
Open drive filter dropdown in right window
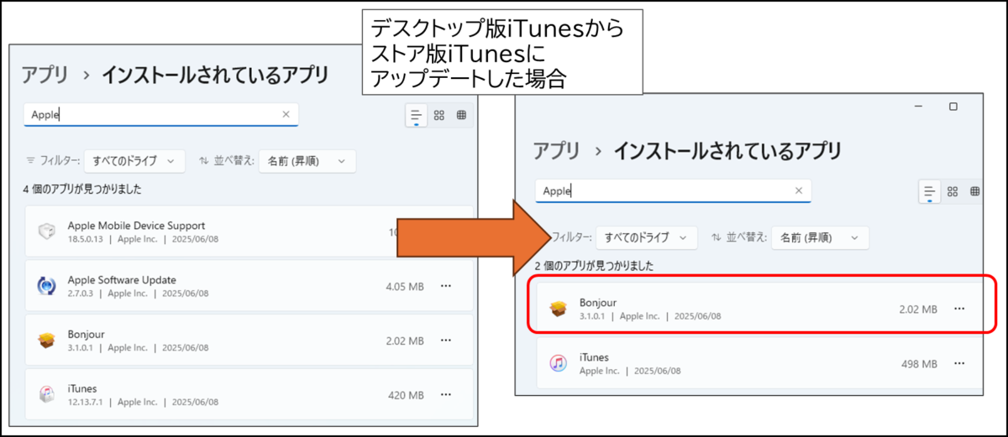click(647, 237)
